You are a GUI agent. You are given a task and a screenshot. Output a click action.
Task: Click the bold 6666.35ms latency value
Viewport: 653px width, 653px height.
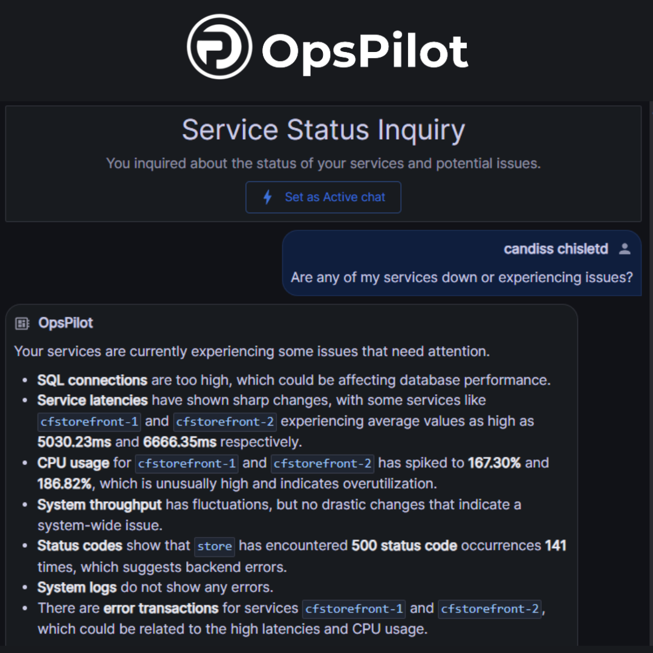pos(180,442)
